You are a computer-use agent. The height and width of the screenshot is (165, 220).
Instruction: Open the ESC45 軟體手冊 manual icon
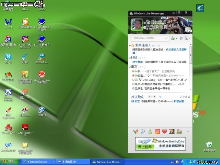(x=42, y=42)
